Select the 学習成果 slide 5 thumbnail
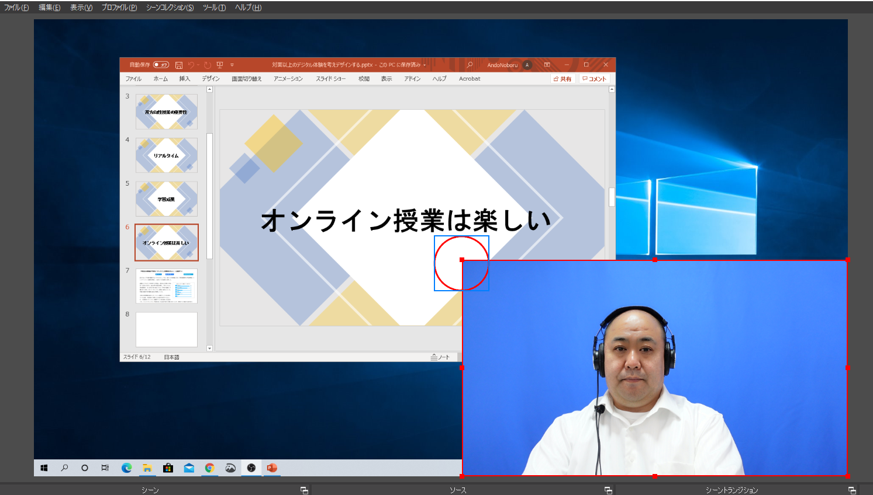 tap(167, 199)
